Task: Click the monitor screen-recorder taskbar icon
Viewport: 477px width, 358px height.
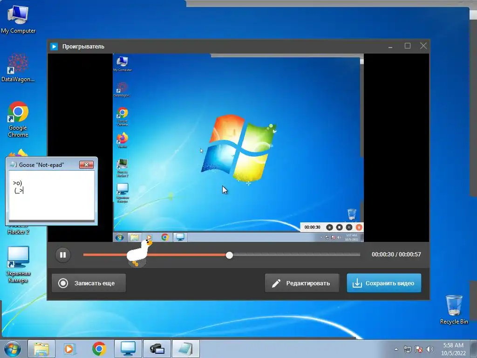Action: [128, 349]
